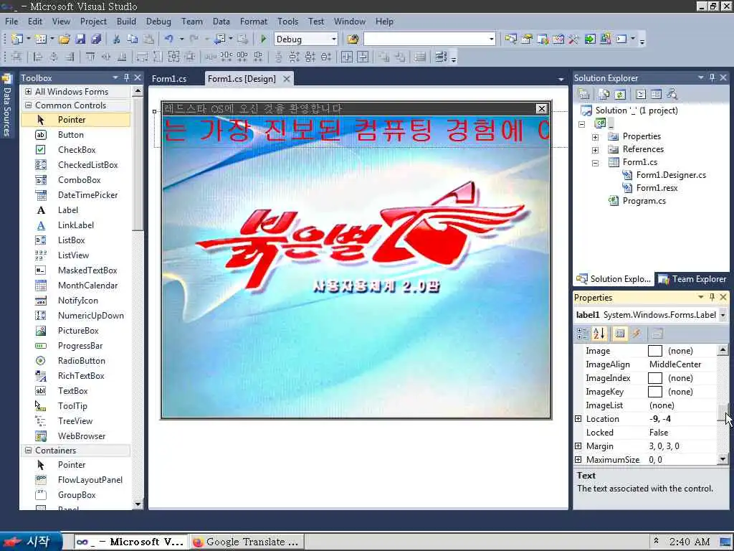Viewport: 734px width, 551px height.
Task: Open the Find combo box dropdown
Action: pos(492,39)
